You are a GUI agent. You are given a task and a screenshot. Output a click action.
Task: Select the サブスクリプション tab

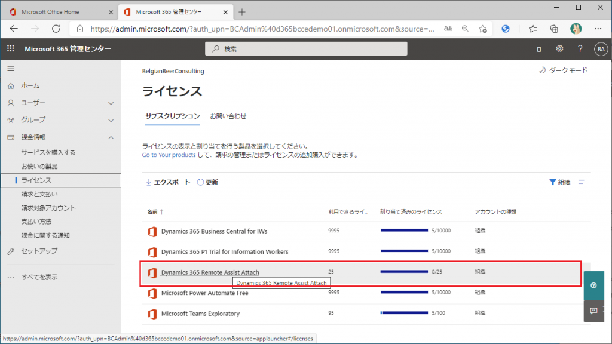pos(173,116)
